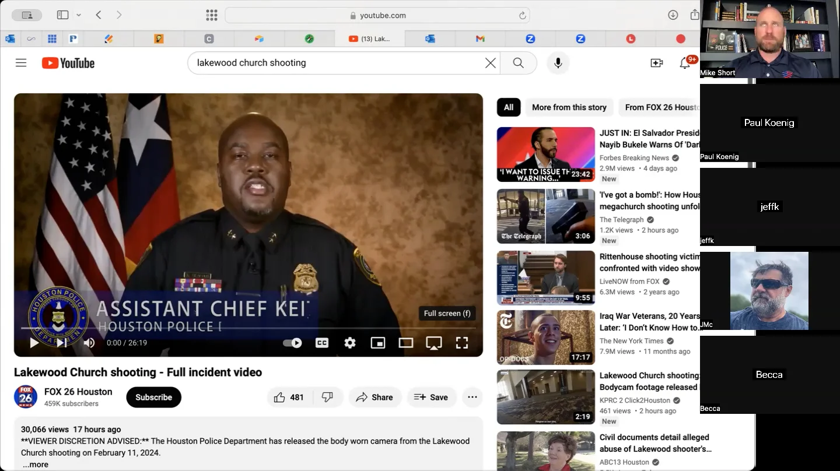
Task: Open the Civil documents Lakewood shooter video title
Action: click(x=656, y=443)
